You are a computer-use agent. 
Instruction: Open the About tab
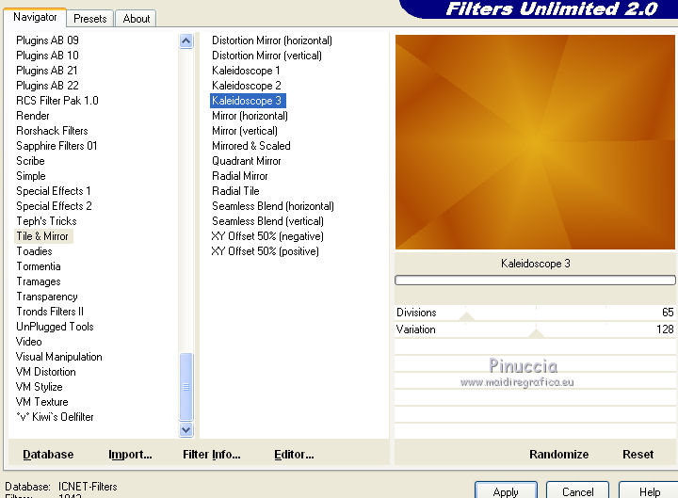(x=137, y=19)
